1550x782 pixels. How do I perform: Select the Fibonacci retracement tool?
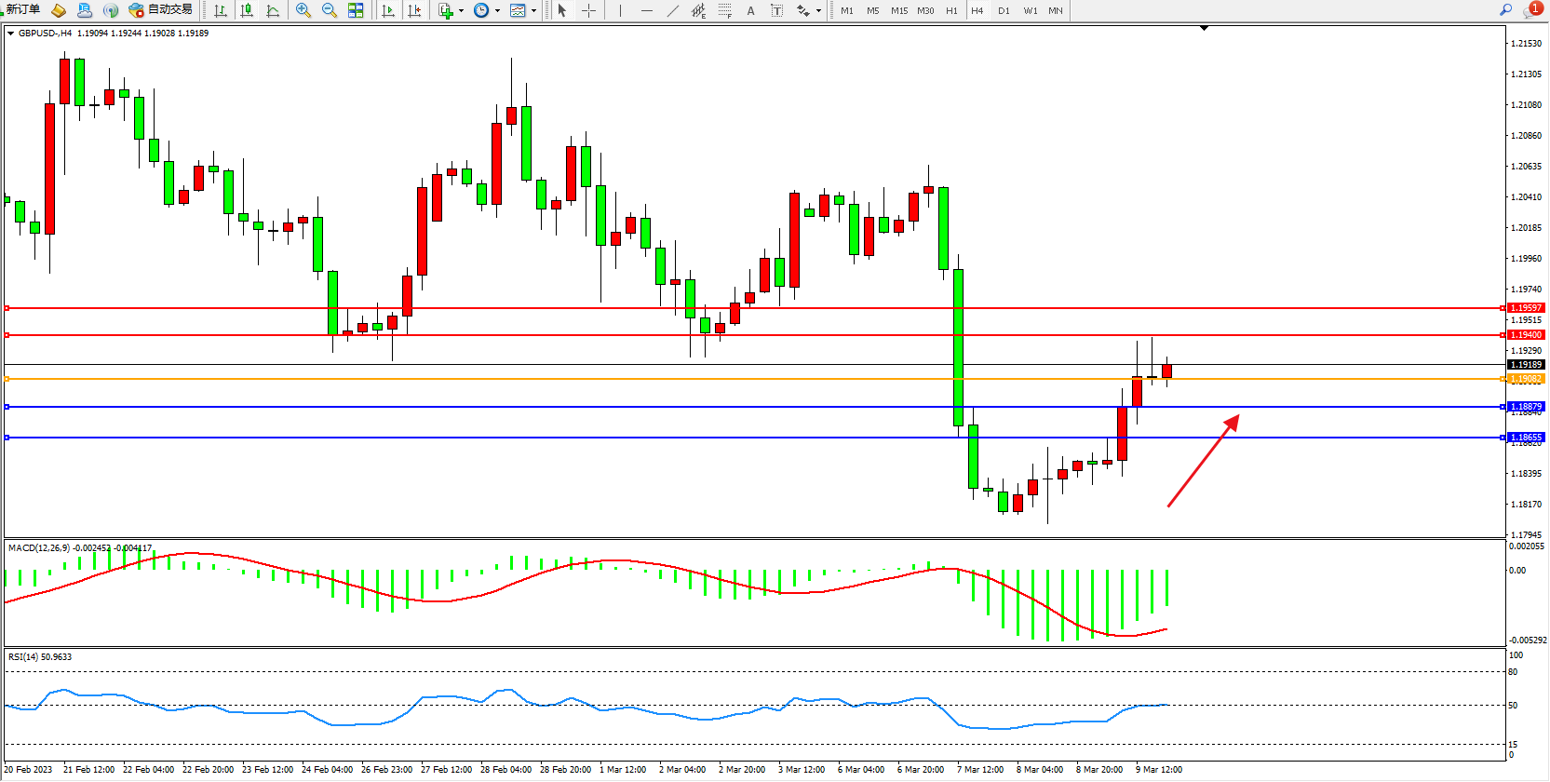(724, 10)
